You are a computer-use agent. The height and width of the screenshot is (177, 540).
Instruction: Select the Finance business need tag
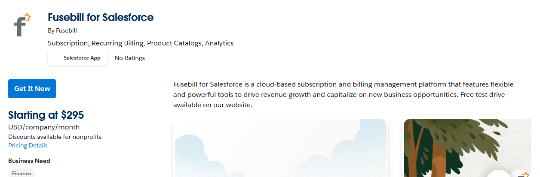pyautogui.click(x=21, y=173)
